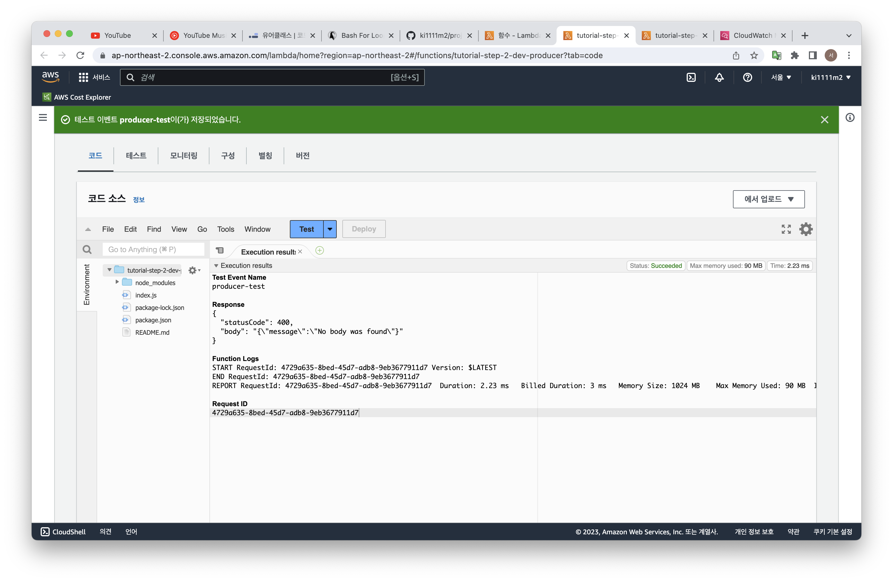Open the 에서 업로드 upload dropdown
893x582 pixels.
tap(769, 199)
